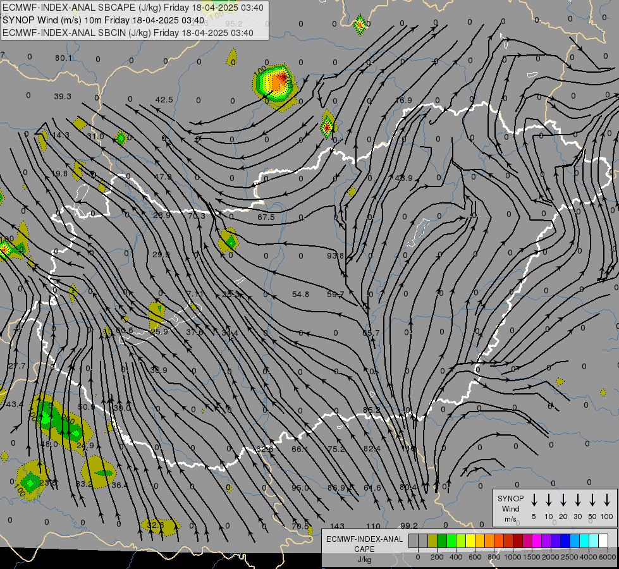Viewport: 619px width, 569px height.
Task: Click the map value '16.9'
Action: click(x=403, y=101)
